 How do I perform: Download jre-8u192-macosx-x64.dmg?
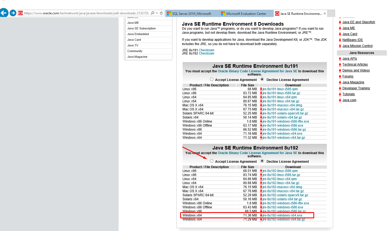[x=282, y=187]
